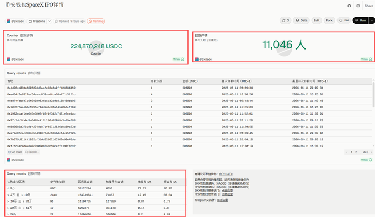Click first deposit time 2026-06-11 09:48:44
Screen dimensions: 375x217
tap(237, 101)
